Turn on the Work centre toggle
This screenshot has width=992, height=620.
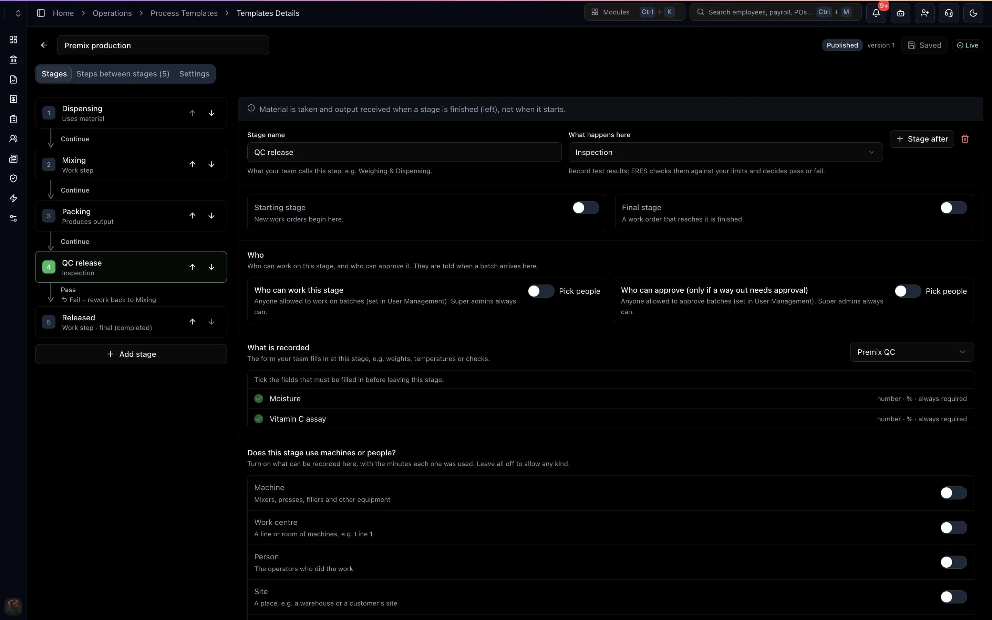[953, 528]
